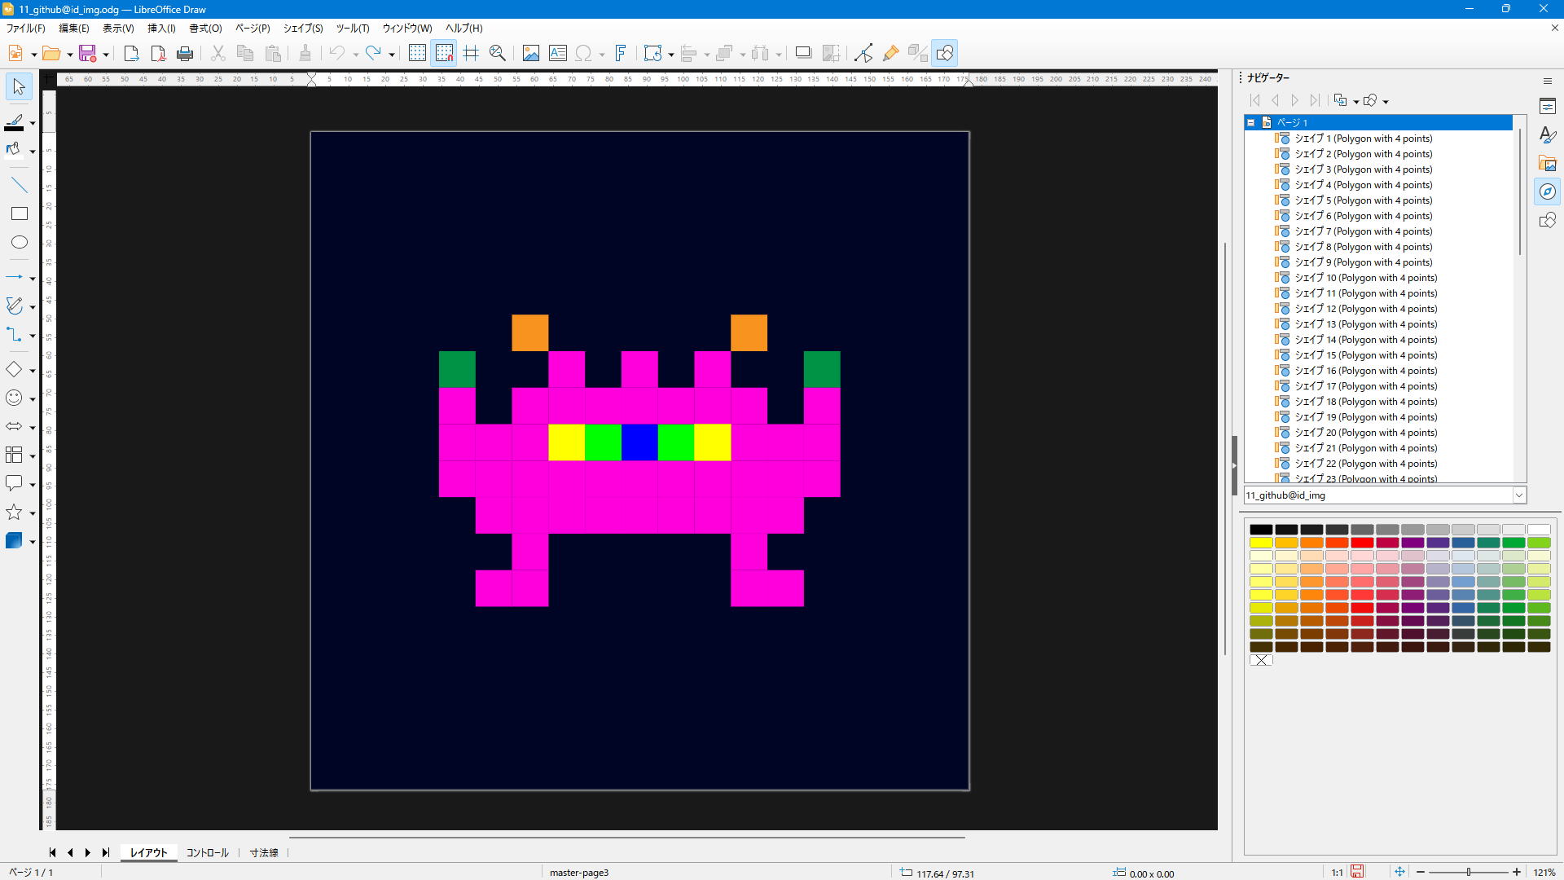
Task: Select the Rectangle drawing tool
Action: coord(19,214)
